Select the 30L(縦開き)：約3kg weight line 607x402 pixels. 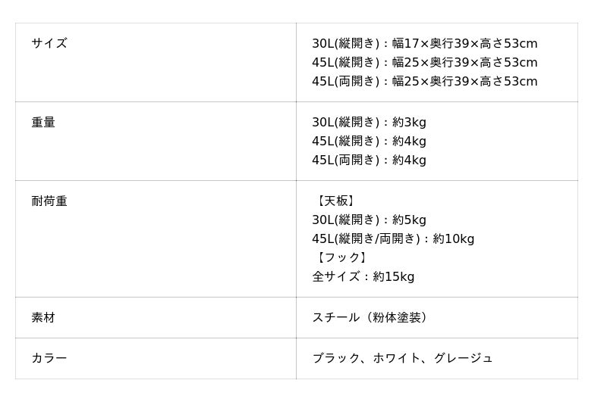369,123
